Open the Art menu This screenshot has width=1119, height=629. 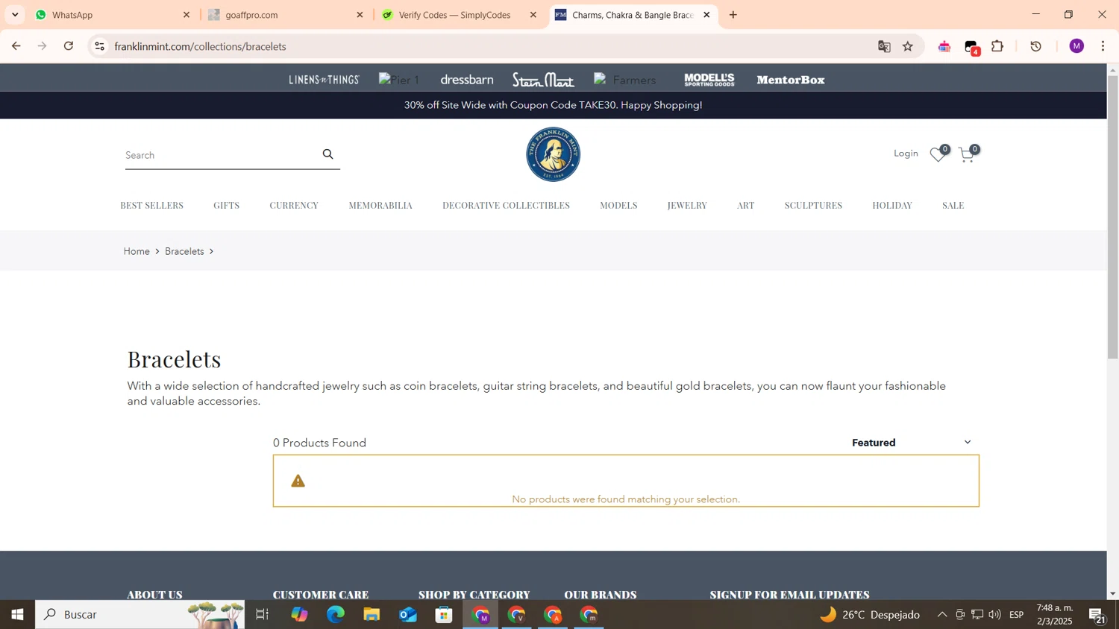click(x=746, y=206)
